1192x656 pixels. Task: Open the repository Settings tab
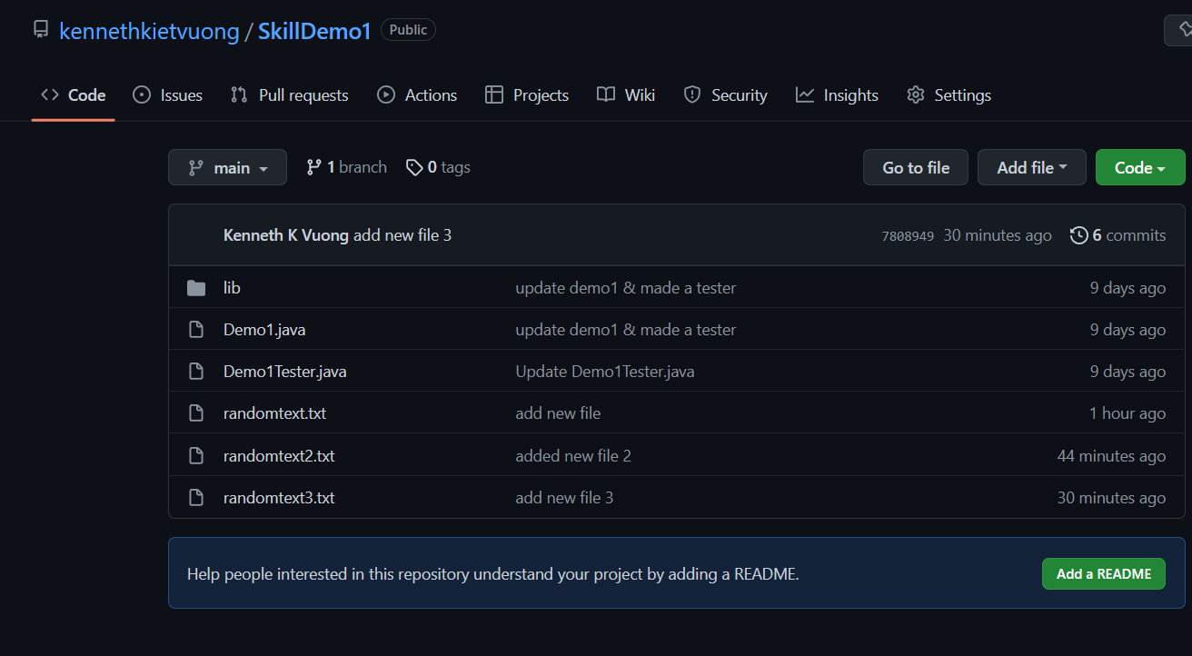(x=949, y=95)
